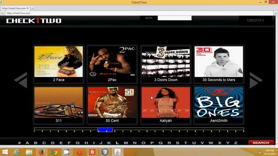The height and width of the screenshot is (156, 278).
Task: Open 30 Seconds to Mars album cover
Action: pos(219,62)
